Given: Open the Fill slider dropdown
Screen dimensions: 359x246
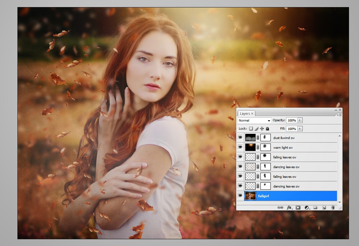Looking at the screenshot, I should [299, 129].
